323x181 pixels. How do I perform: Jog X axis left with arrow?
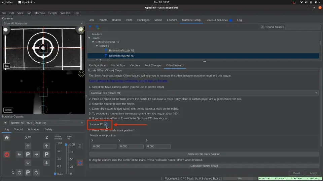click(19, 155)
